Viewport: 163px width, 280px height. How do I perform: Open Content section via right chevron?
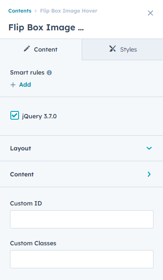click(x=149, y=174)
